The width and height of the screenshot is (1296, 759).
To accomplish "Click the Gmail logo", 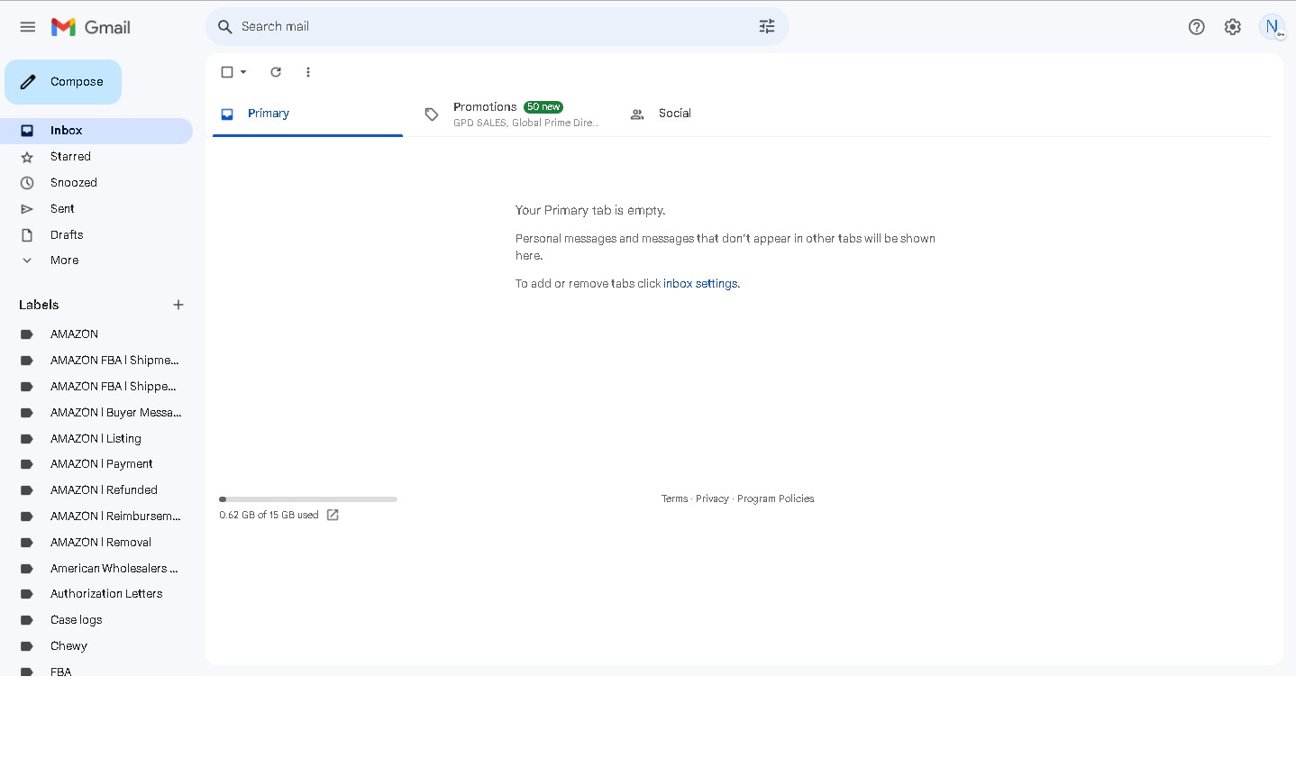I will [90, 27].
